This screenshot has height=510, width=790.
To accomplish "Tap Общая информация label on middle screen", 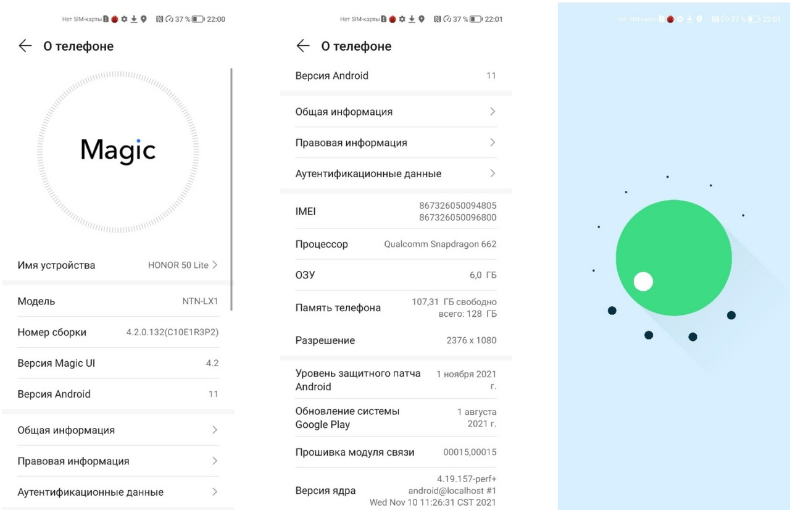I will coord(344,112).
